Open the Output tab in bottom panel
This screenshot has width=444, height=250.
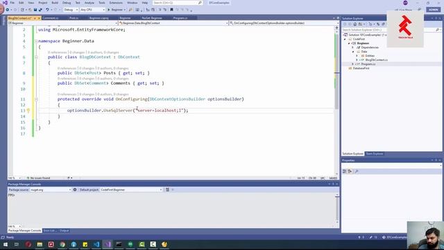click(x=64, y=231)
